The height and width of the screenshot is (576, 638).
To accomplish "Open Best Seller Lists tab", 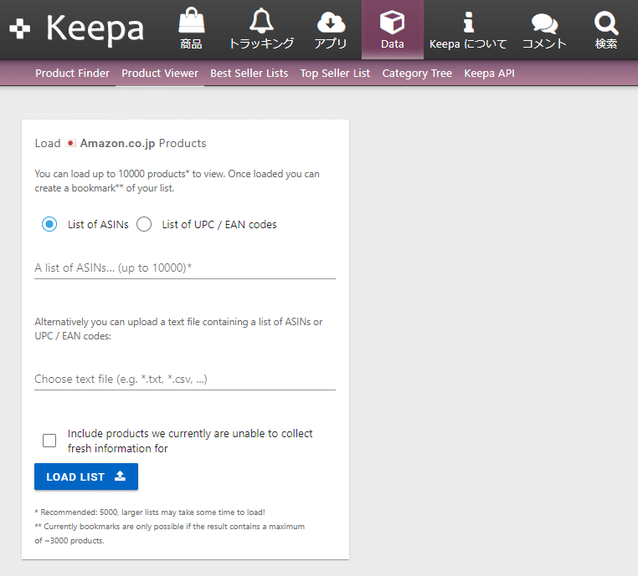I will pyautogui.click(x=249, y=73).
